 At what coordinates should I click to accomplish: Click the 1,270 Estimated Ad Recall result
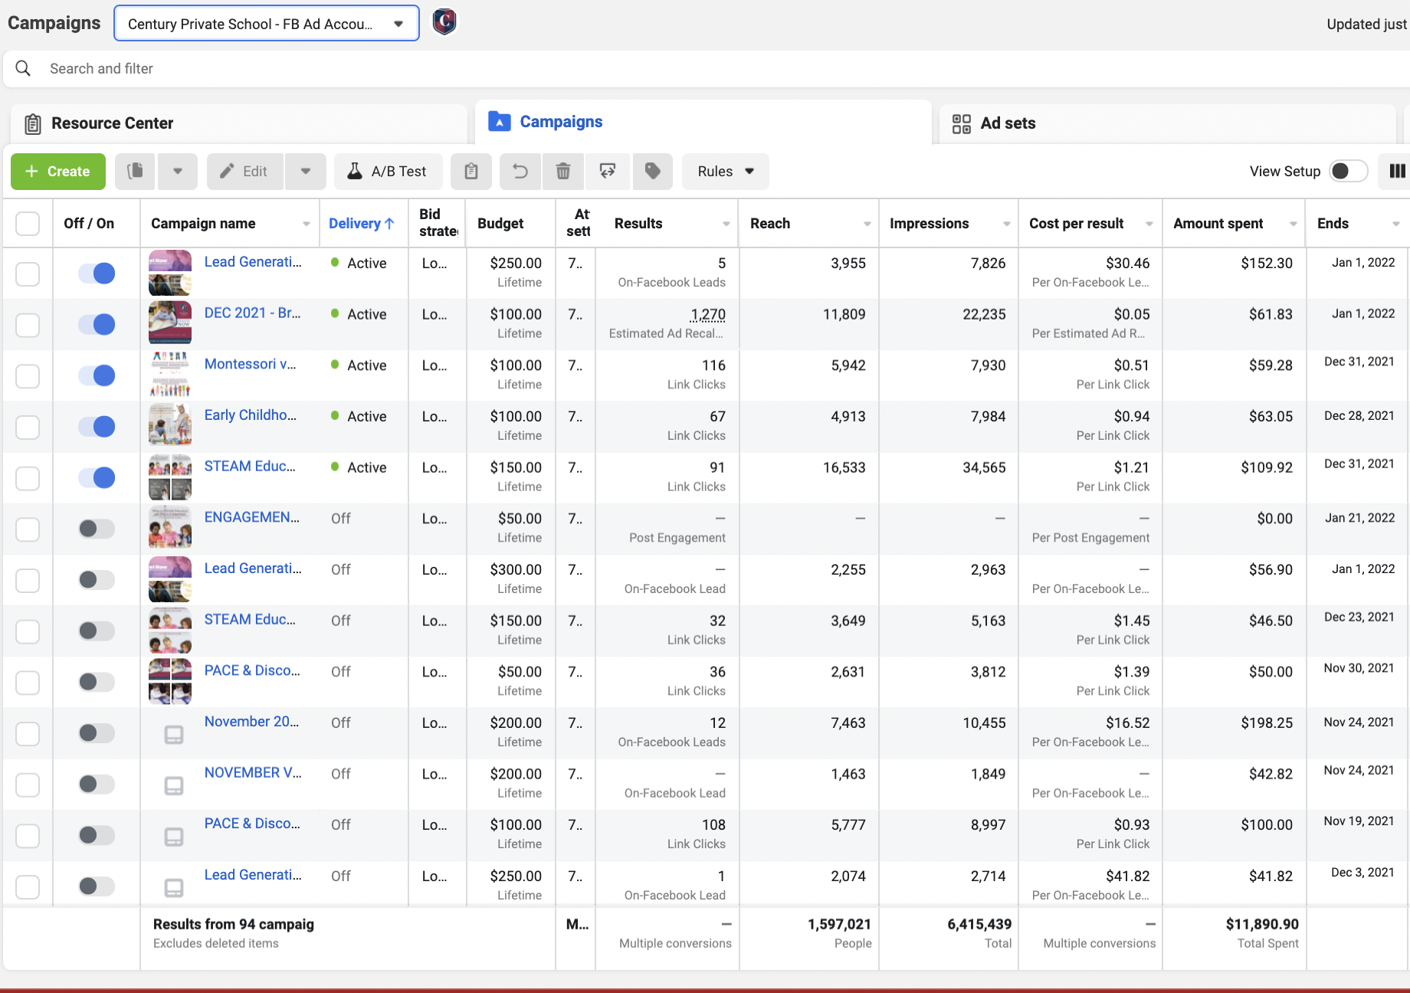(x=708, y=314)
